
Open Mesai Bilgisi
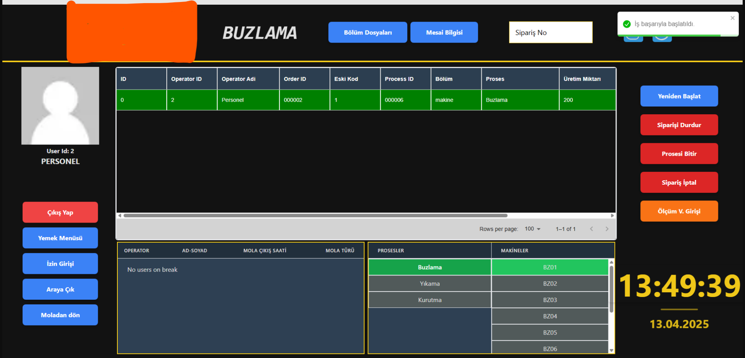pyautogui.click(x=444, y=32)
